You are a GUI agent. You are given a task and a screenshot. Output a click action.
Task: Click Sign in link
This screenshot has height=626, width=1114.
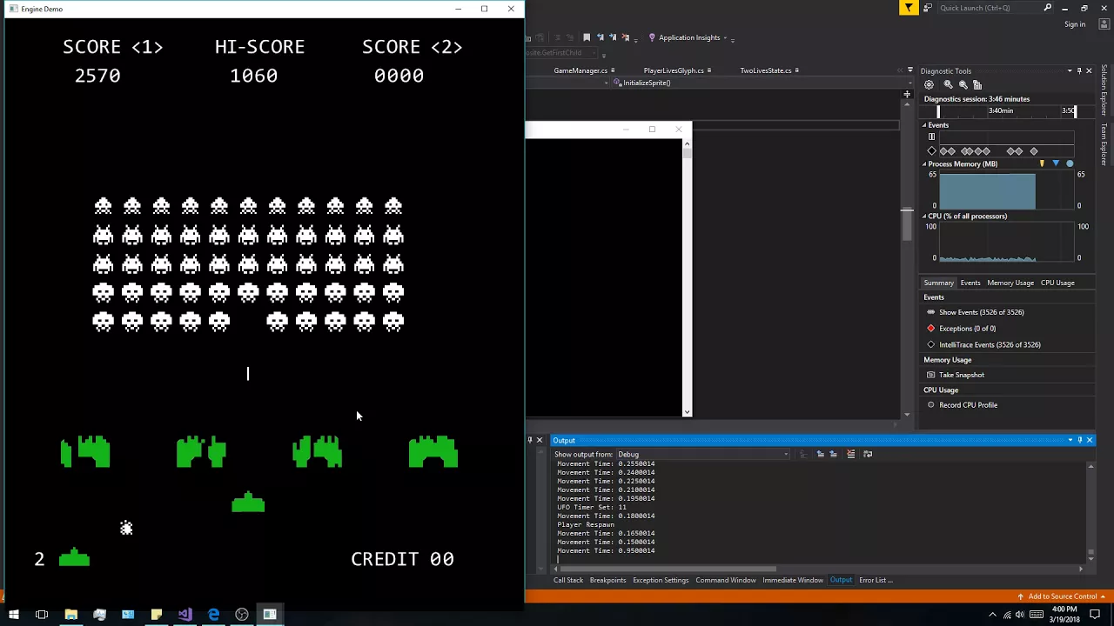[1075, 24]
